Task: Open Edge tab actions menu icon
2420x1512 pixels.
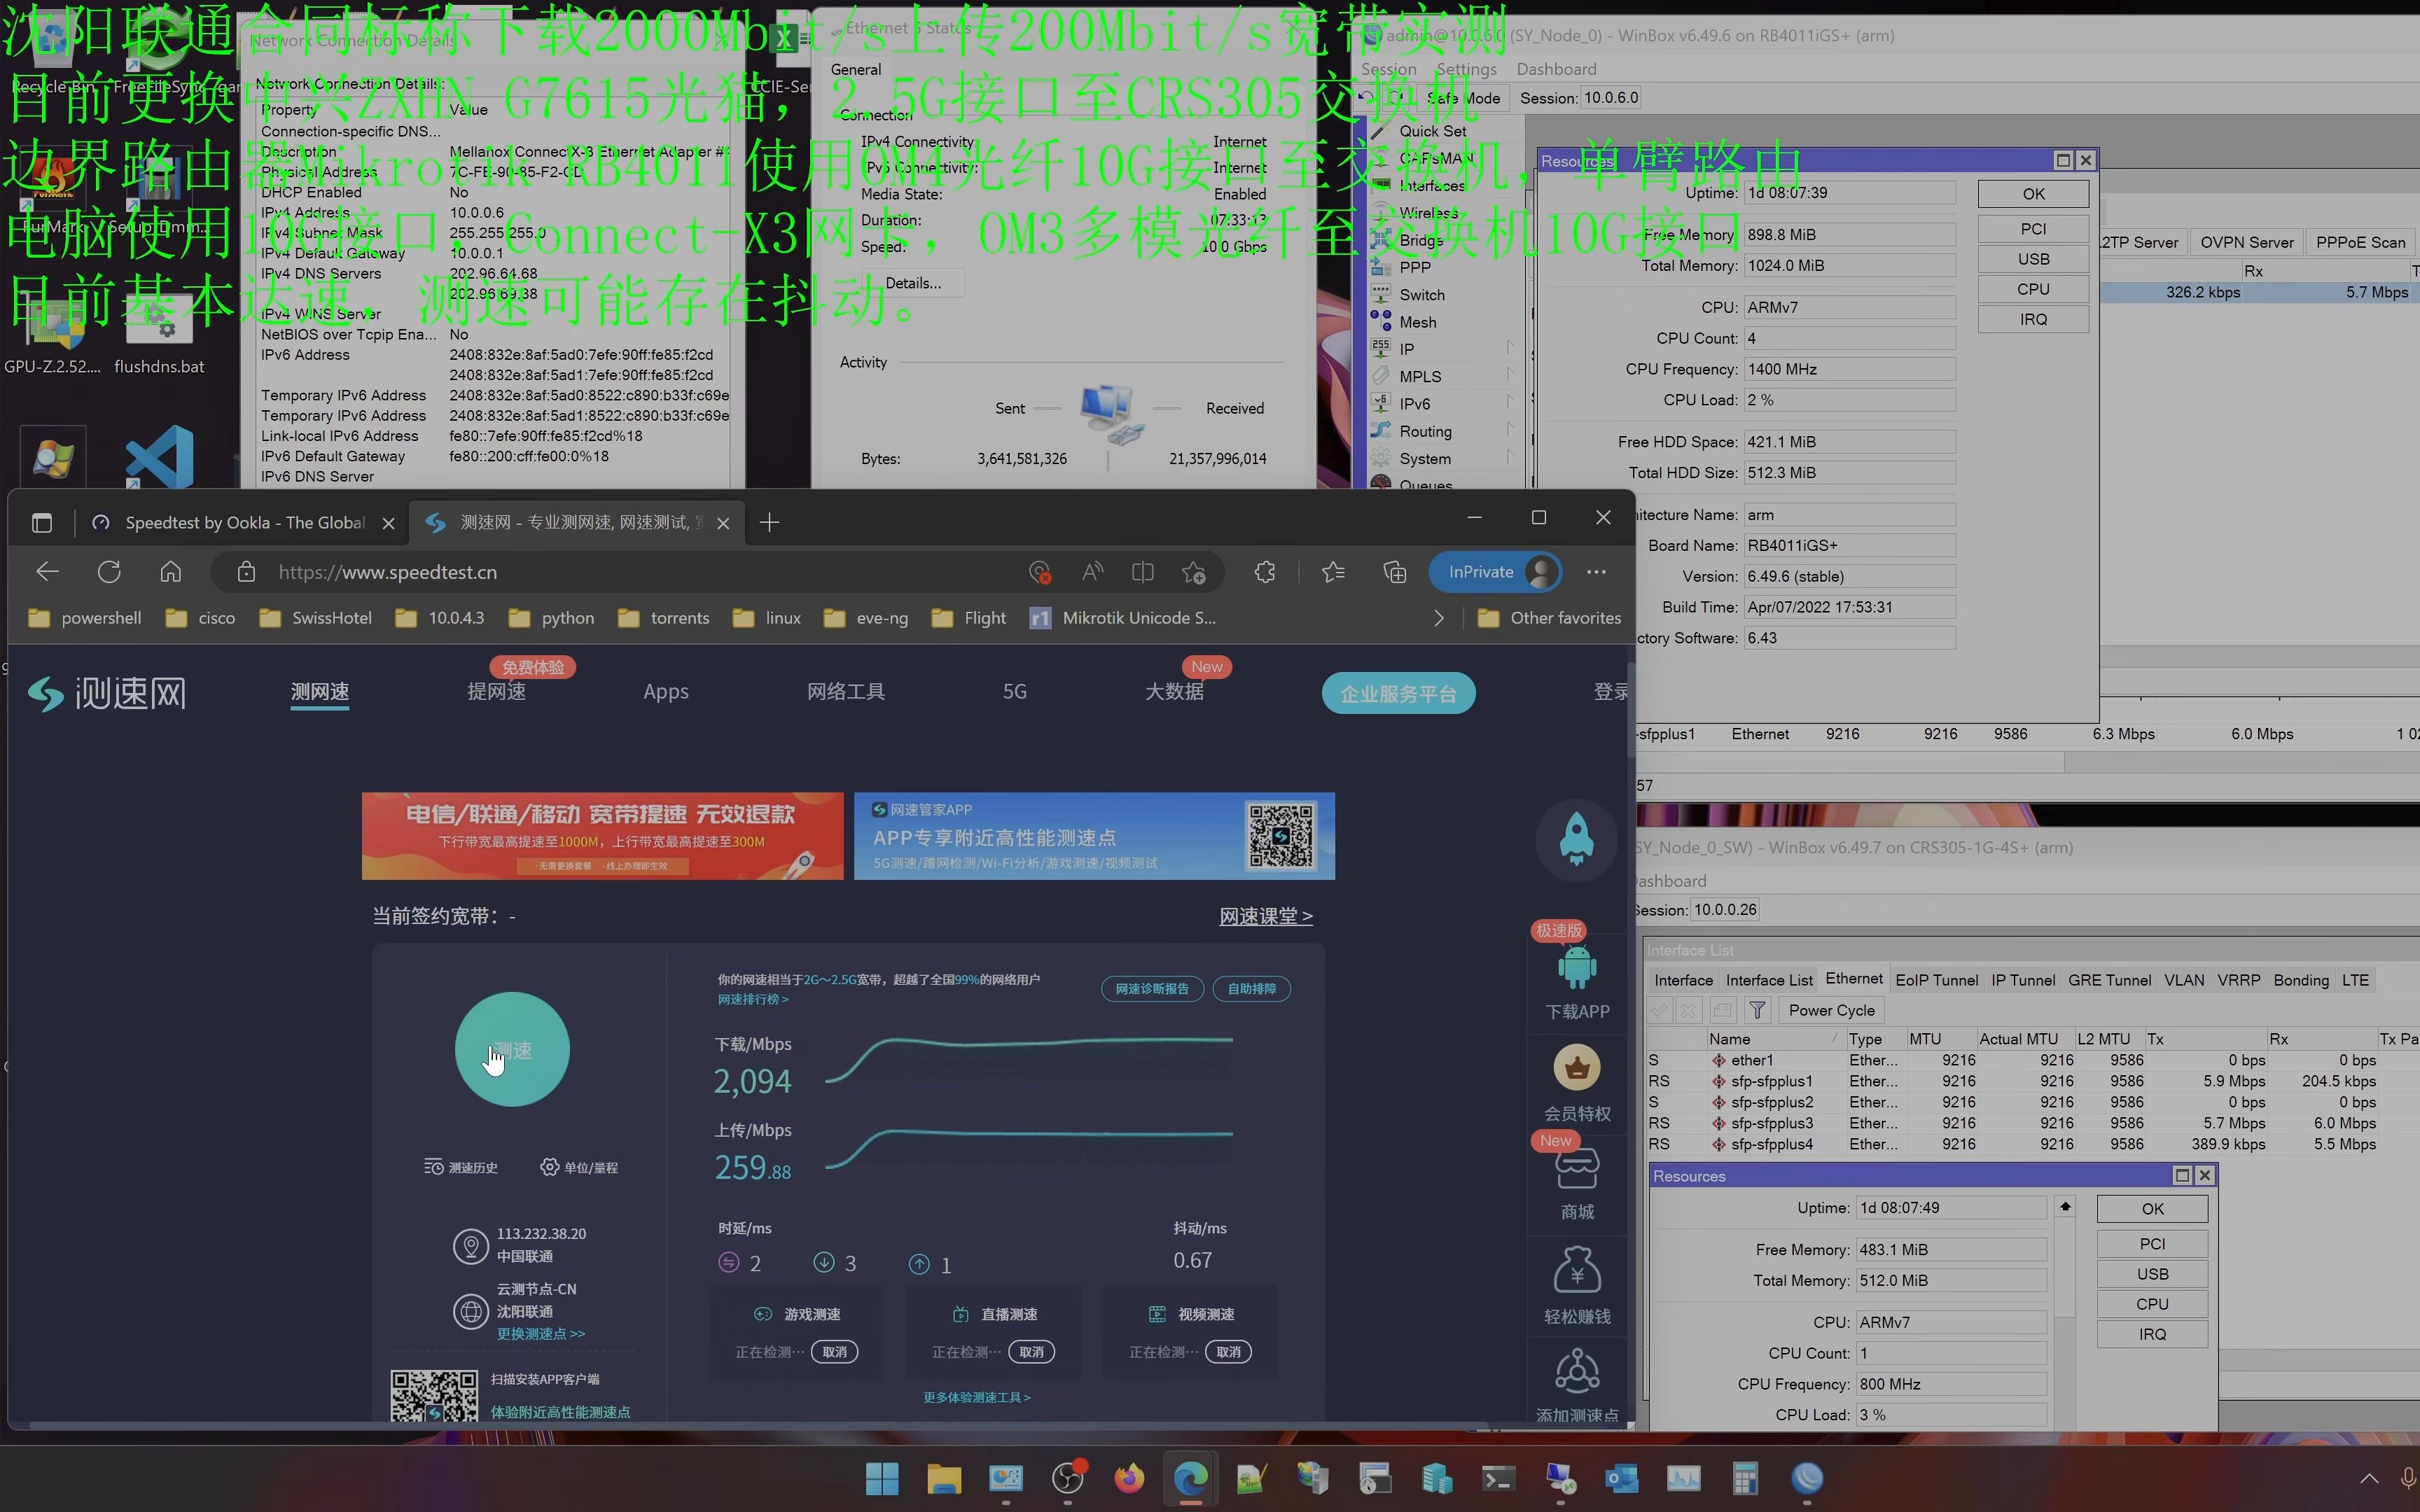Action: (41, 522)
